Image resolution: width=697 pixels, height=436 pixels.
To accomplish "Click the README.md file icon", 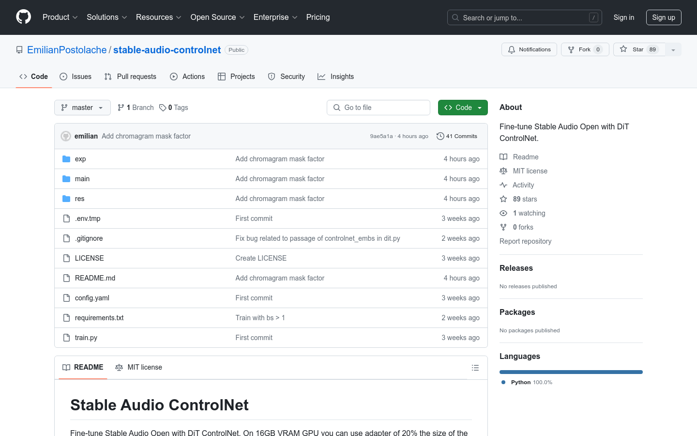I will click(x=66, y=278).
